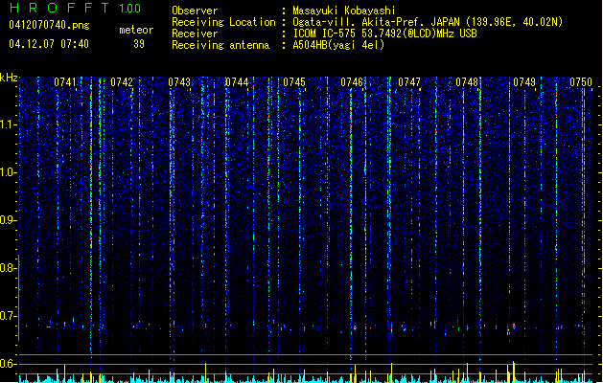Image resolution: width=603 pixels, height=383 pixels.
Task: Click the 0745 time marker
Action: click(x=294, y=82)
